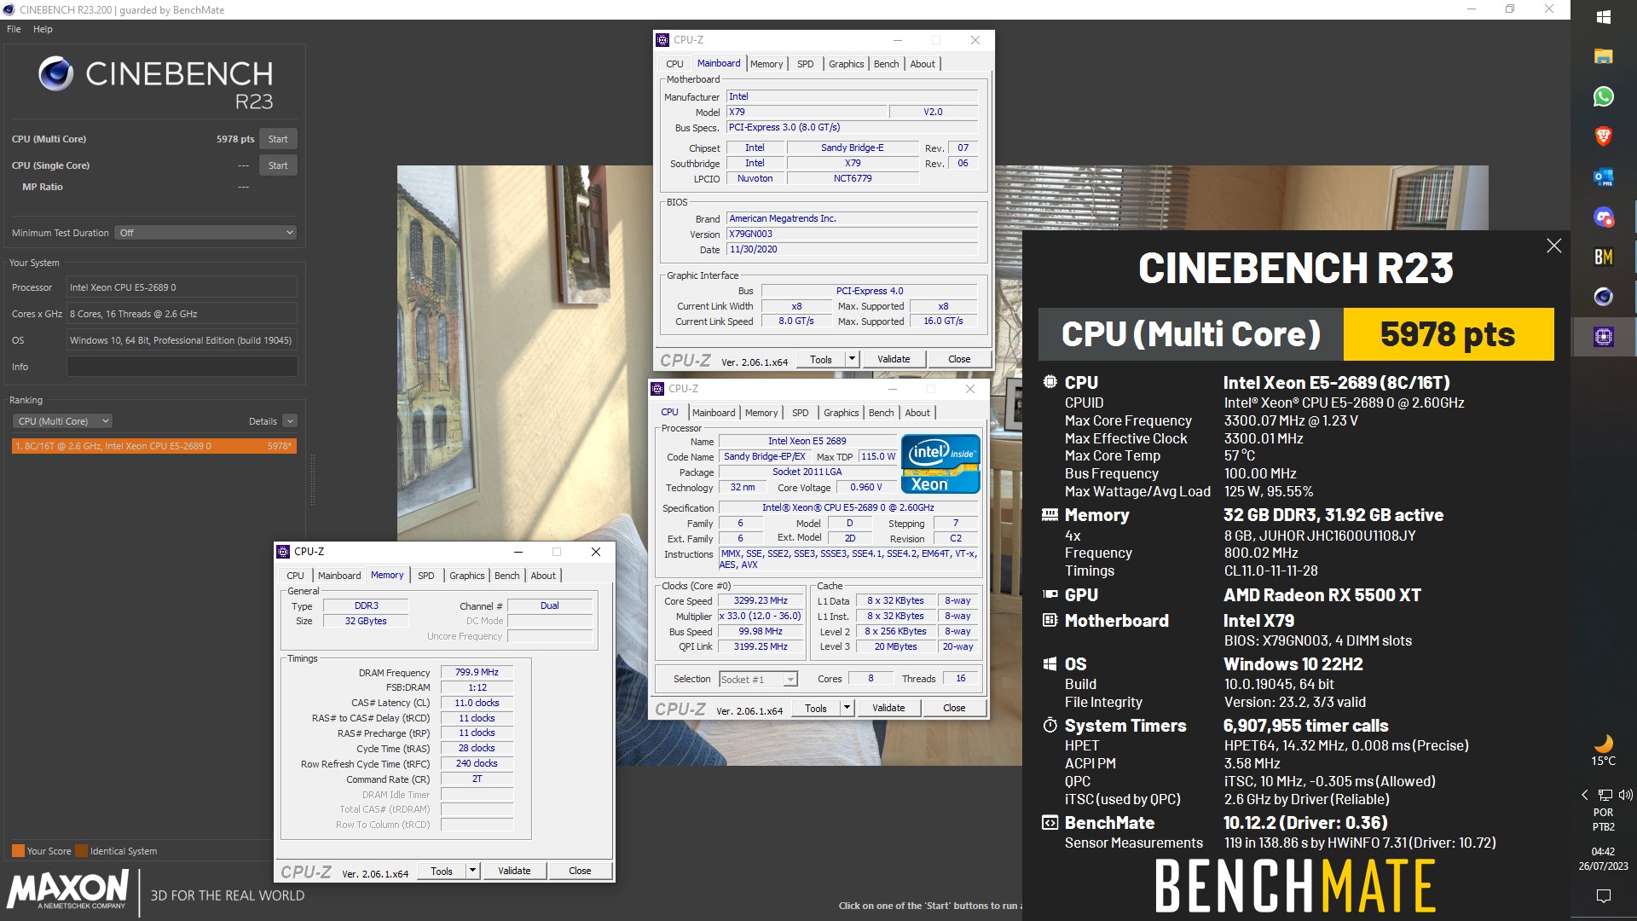Screen dimensions: 1637x921
Task: Open About tab in CPU-Z Mainboard window
Action: (923, 64)
